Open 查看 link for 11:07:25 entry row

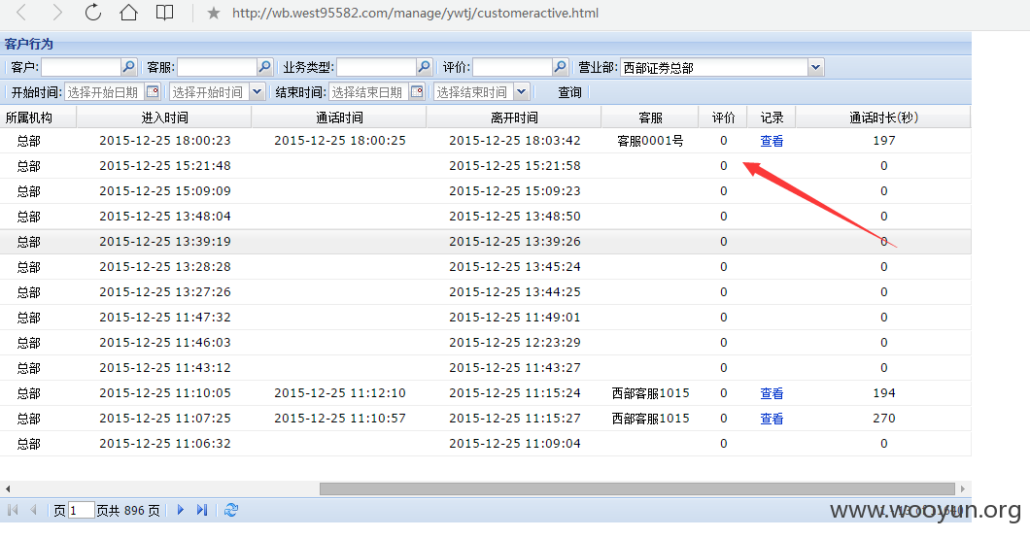coord(772,418)
